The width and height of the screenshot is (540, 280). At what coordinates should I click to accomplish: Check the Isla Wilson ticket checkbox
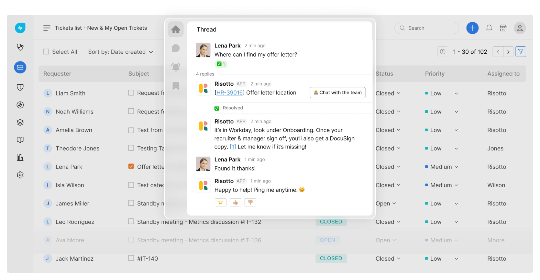pyautogui.click(x=131, y=185)
